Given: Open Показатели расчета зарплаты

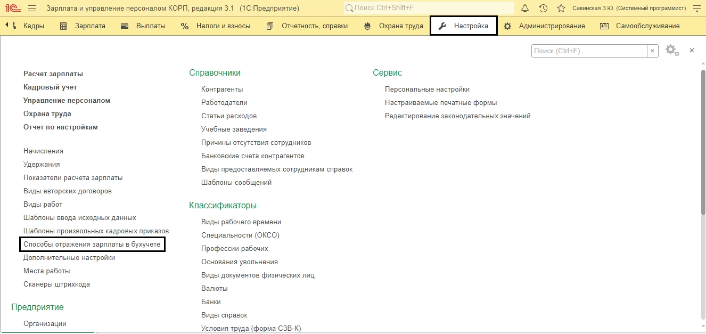Looking at the screenshot, I should pyautogui.click(x=73, y=177).
